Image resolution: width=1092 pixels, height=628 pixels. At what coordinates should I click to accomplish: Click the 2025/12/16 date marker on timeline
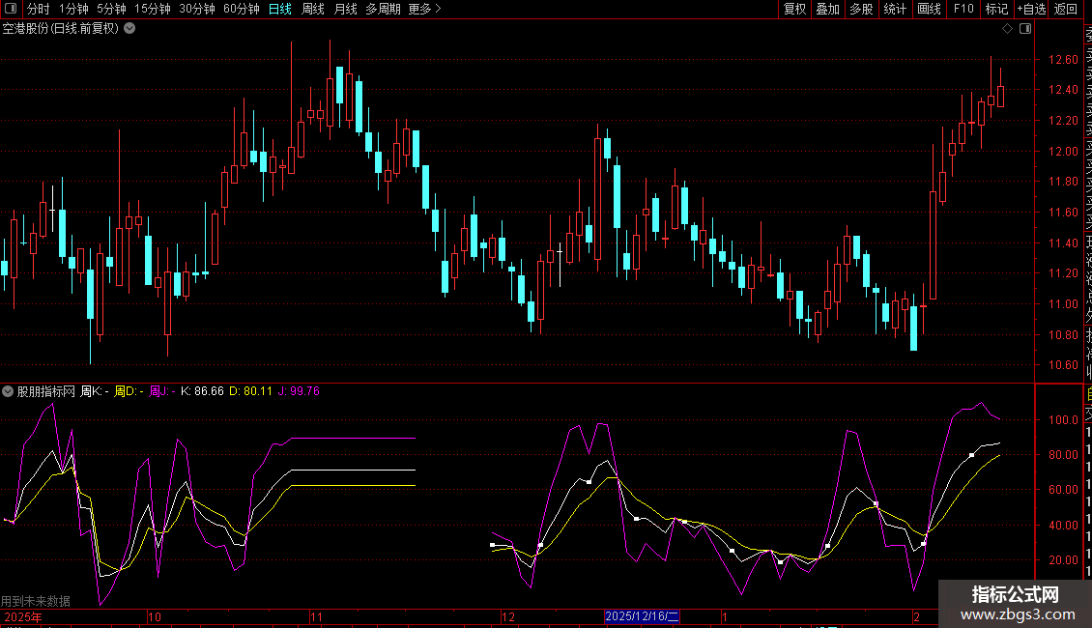click(x=642, y=616)
